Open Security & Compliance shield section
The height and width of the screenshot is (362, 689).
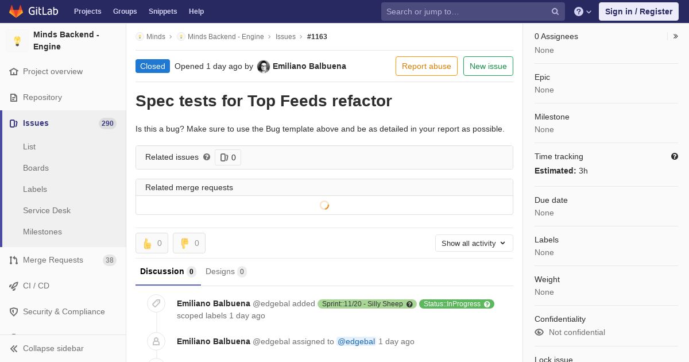(63, 311)
